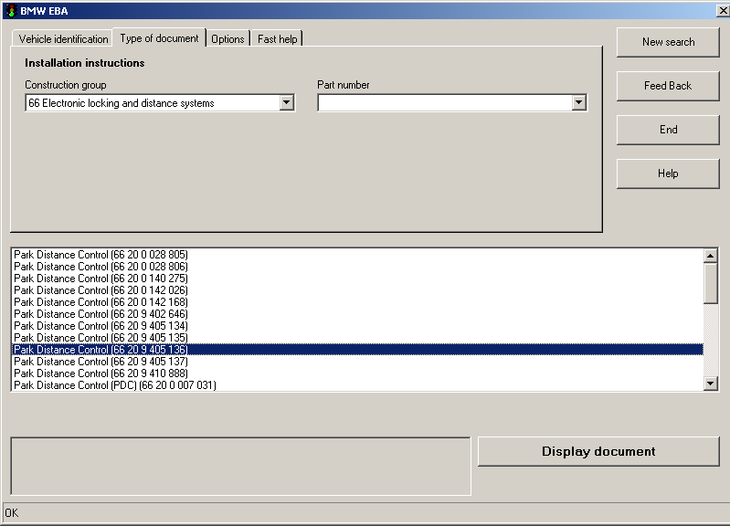Switch to Vehicle identification tab
Image resolution: width=730 pixels, height=526 pixels.
pos(63,39)
